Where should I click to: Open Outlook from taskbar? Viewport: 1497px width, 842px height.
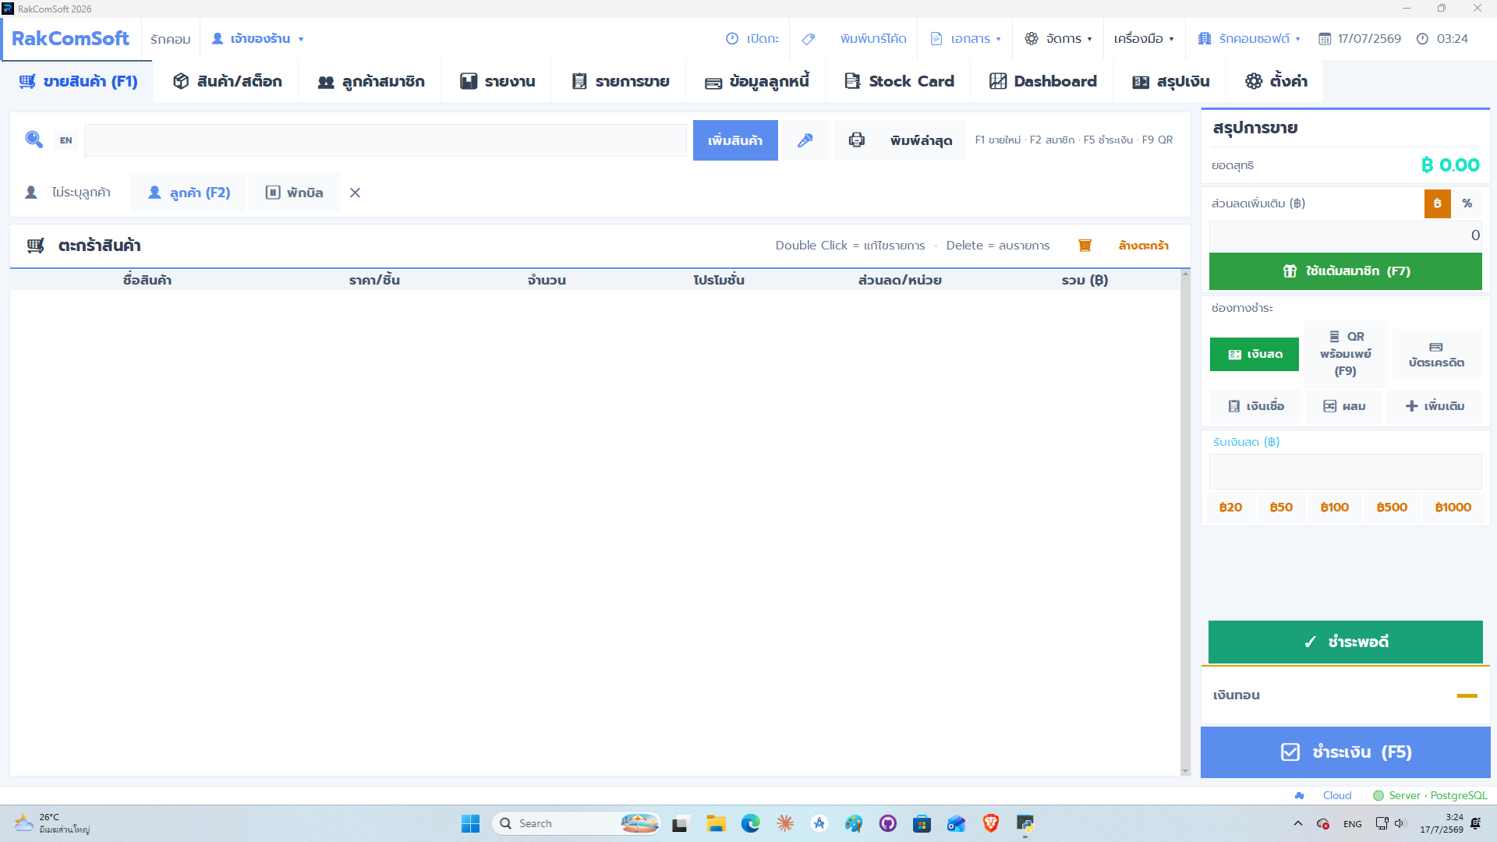coord(957,823)
